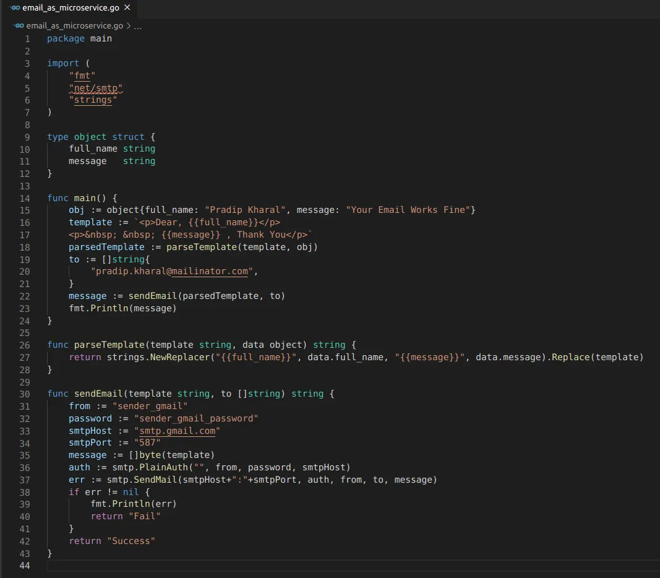Click the underlined "net/smtp" import

95,88
